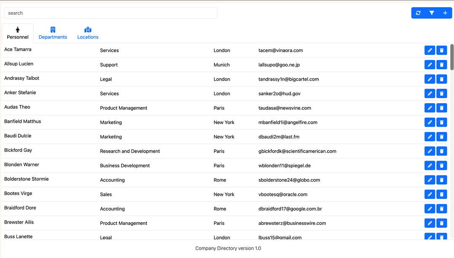Click the vertical scrollbar thumb
The height and width of the screenshot is (258, 454).
tap(451, 57)
